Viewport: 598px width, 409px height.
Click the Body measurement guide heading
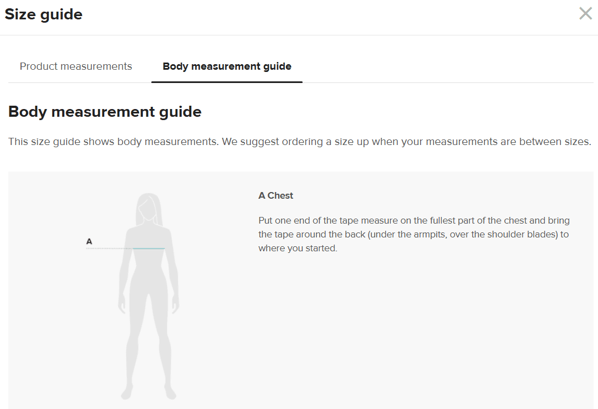(x=105, y=112)
